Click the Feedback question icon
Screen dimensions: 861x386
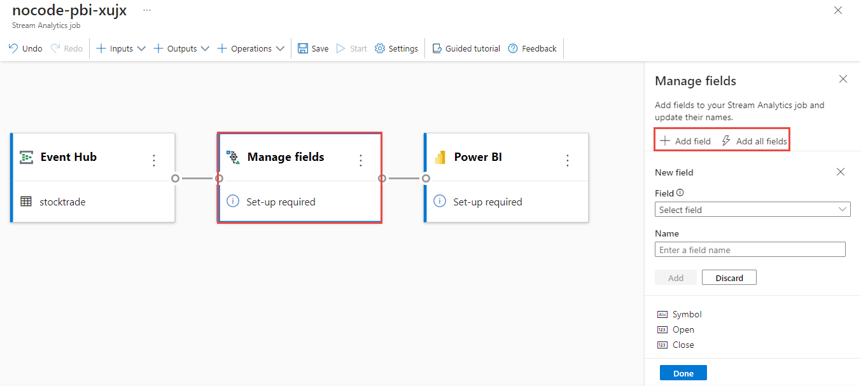pos(513,48)
